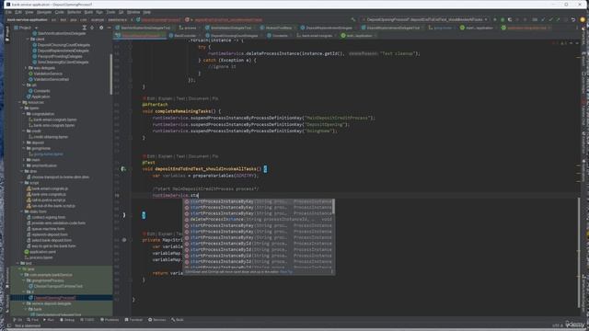The height and width of the screenshot is (331, 589).
Task: Switch to DepositOpeningCountDelegate editor tab
Action: click(232, 36)
